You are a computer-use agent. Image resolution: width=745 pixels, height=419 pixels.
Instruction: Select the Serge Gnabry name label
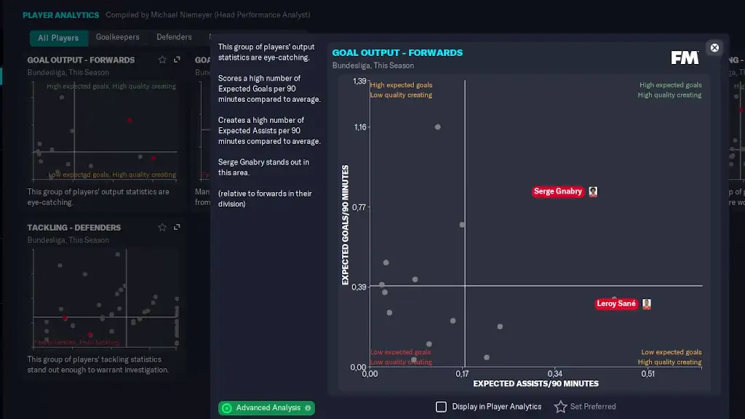click(558, 192)
